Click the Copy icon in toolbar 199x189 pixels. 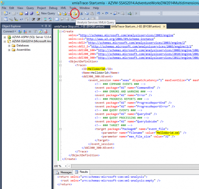[87, 14]
